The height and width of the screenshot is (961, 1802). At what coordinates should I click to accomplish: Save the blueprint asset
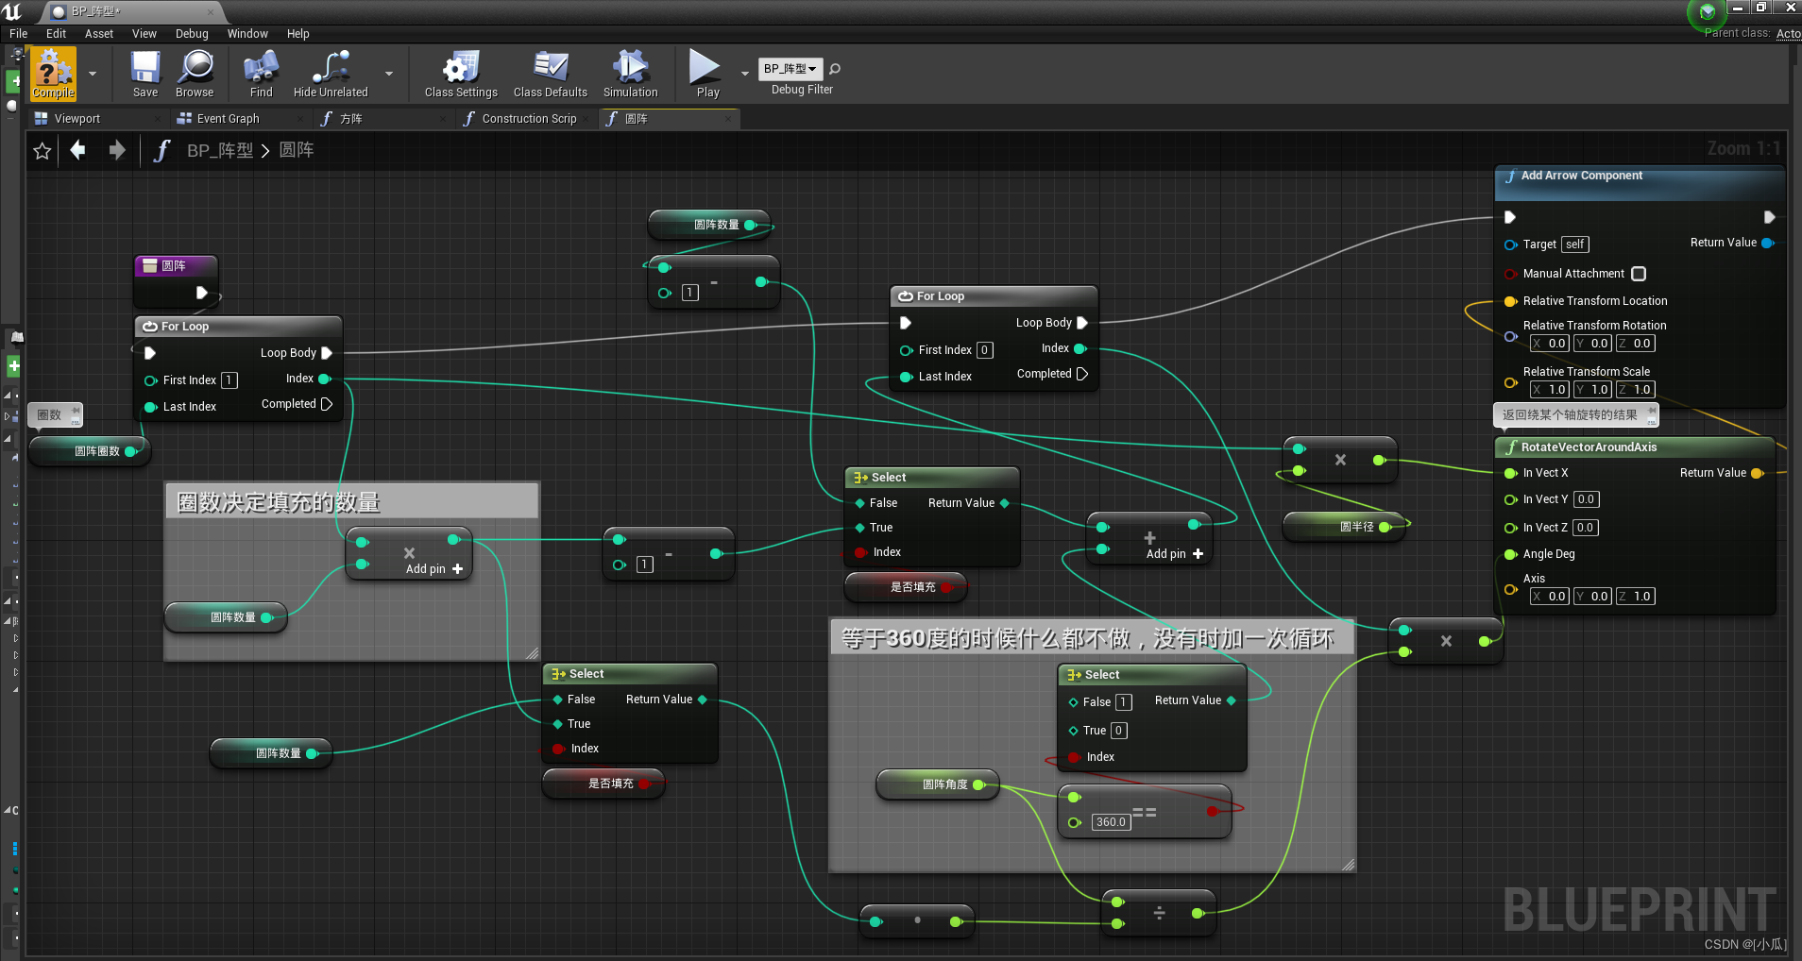click(145, 74)
